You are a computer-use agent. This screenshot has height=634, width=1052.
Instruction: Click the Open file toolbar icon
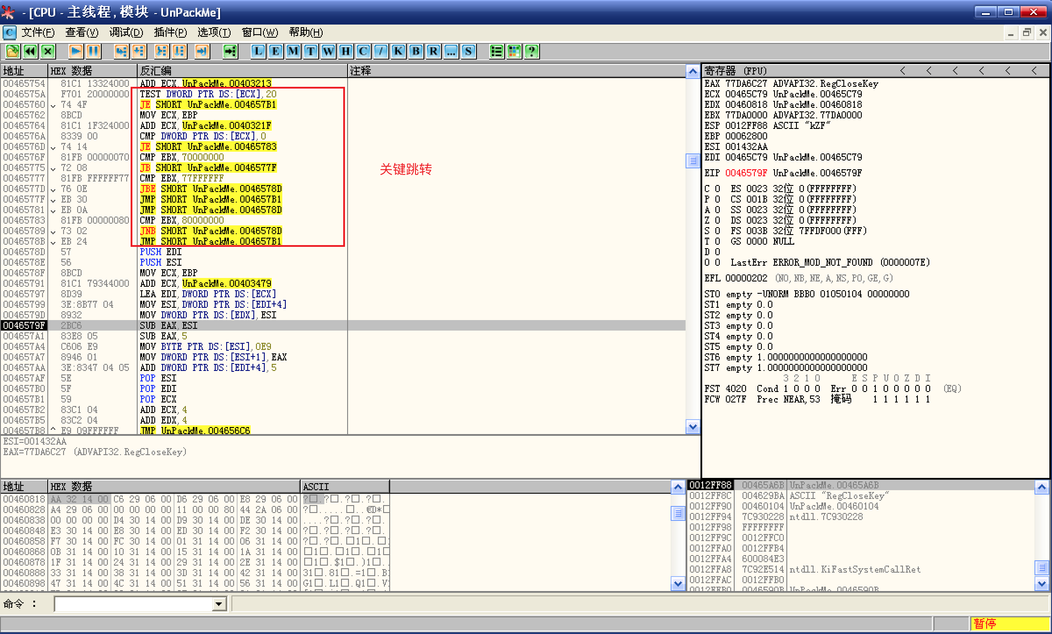[x=12, y=51]
